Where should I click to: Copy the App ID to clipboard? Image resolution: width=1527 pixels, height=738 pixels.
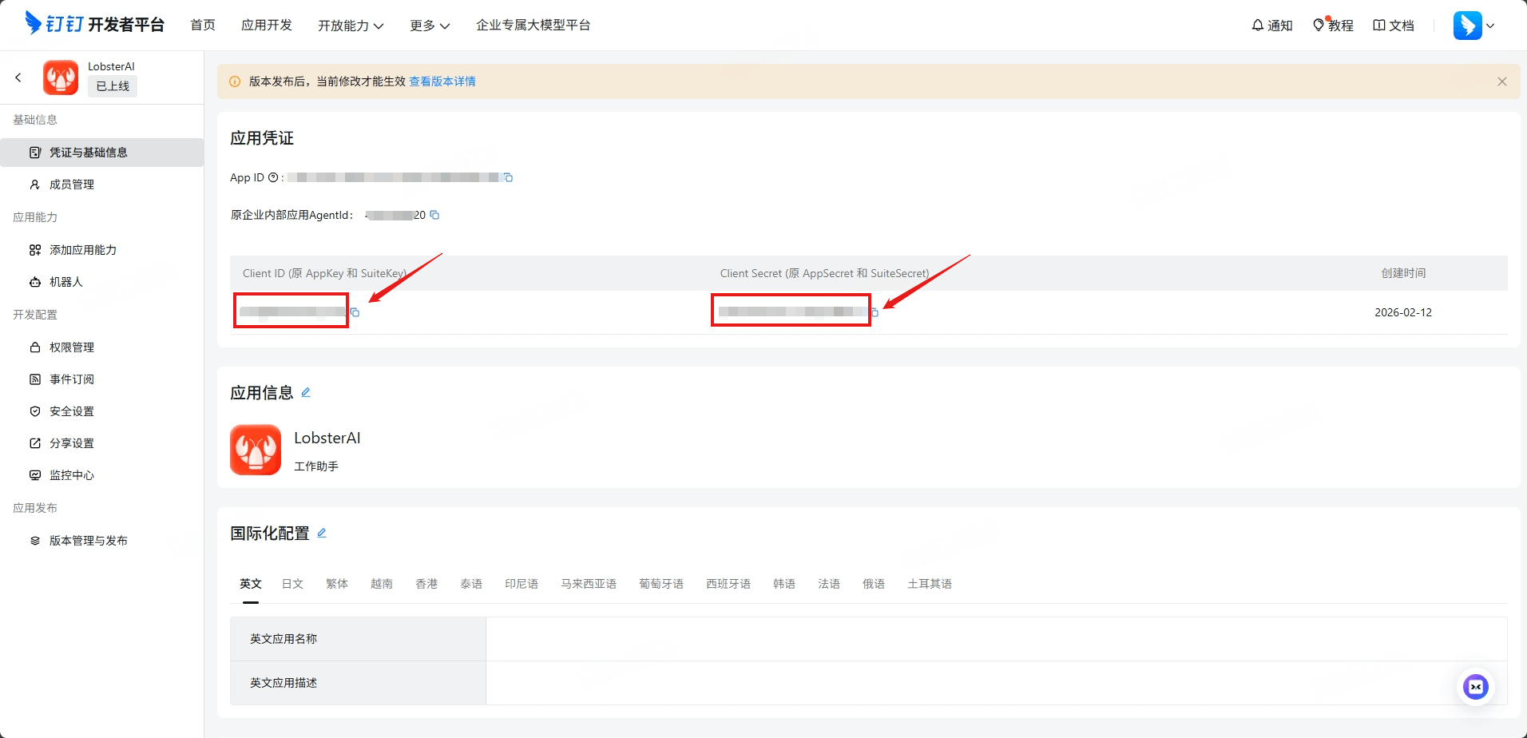[x=509, y=177]
